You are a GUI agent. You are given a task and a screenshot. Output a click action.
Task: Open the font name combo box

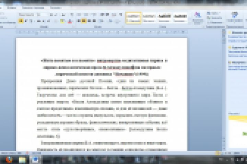click(x=26, y=15)
